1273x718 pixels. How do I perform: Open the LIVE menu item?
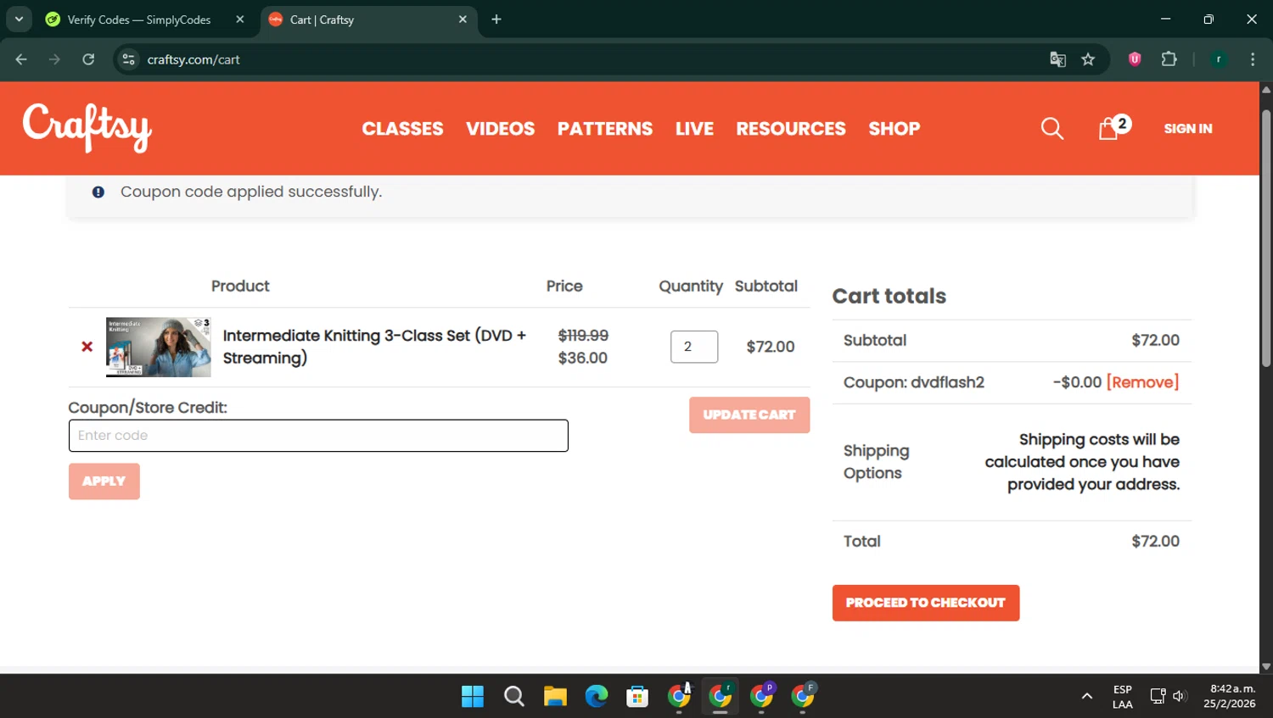click(694, 129)
